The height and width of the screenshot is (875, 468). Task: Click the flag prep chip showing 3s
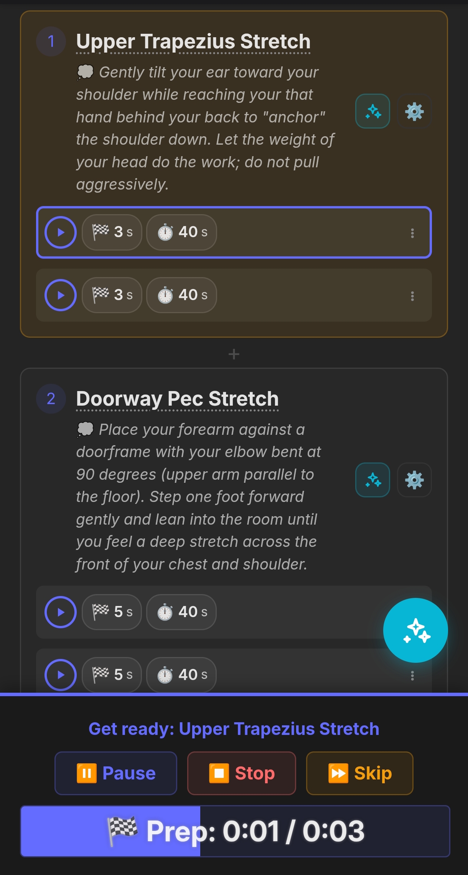(x=111, y=232)
